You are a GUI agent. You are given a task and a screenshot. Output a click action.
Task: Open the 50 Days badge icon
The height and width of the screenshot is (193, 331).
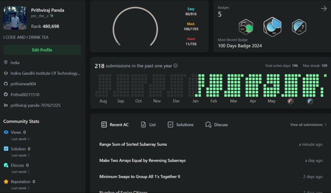[246, 27]
